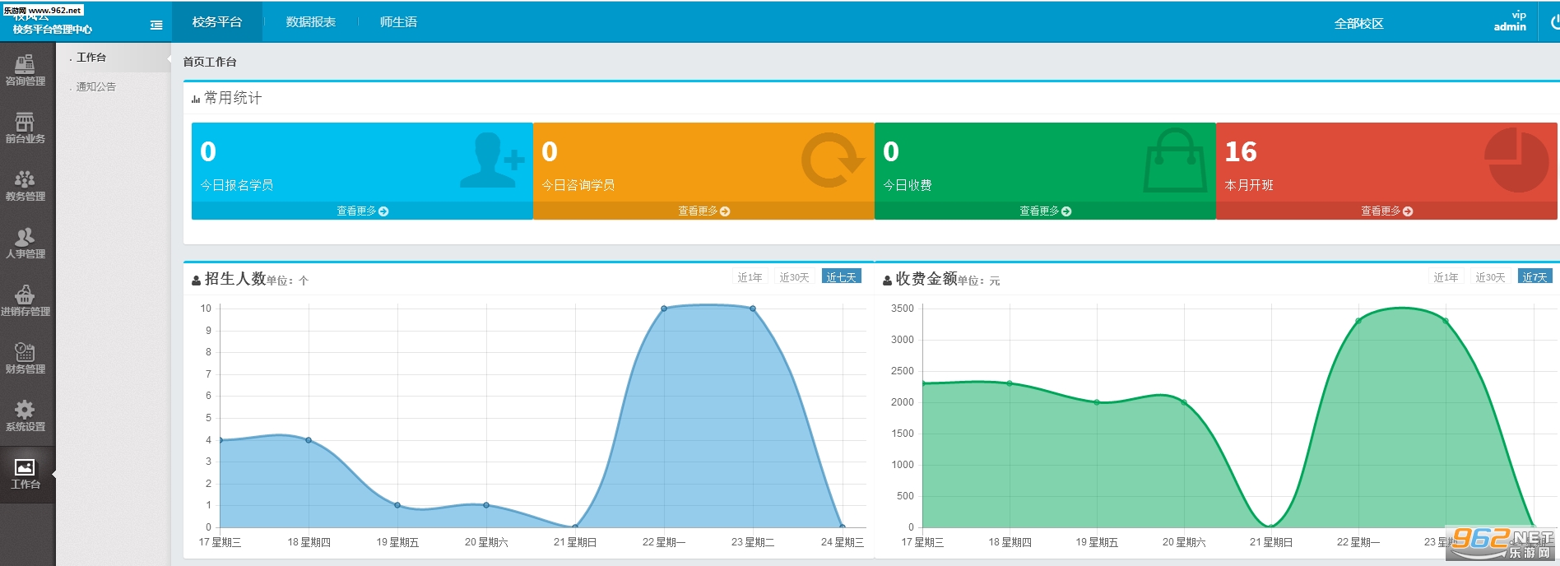
Task: Click 查看更多 under 今日收费
Action: (1045, 211)
